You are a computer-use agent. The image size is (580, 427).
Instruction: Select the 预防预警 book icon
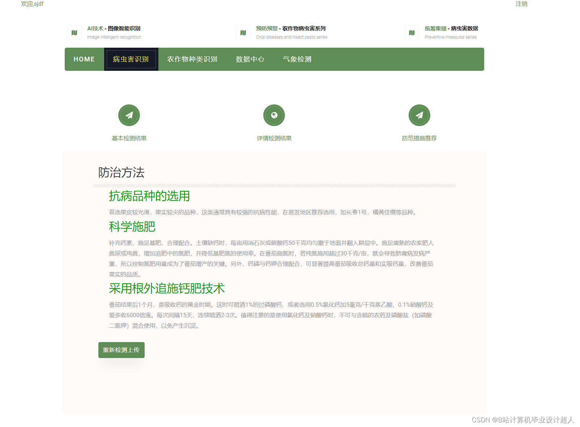click(243, 32)
